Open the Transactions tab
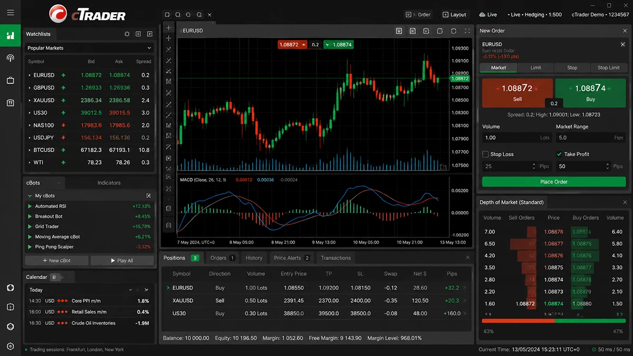633x356 pixels. point(335,258)
